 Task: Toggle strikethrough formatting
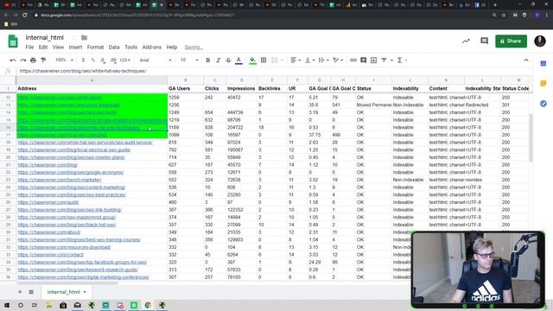228,60
